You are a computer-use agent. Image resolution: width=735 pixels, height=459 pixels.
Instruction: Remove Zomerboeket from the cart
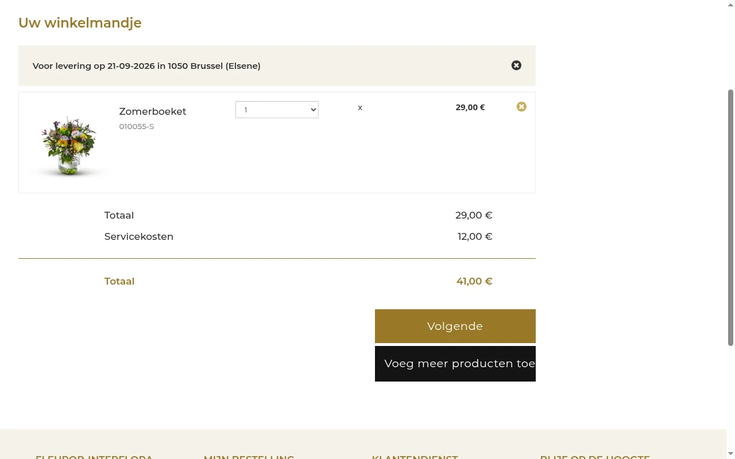pos(521,107)
